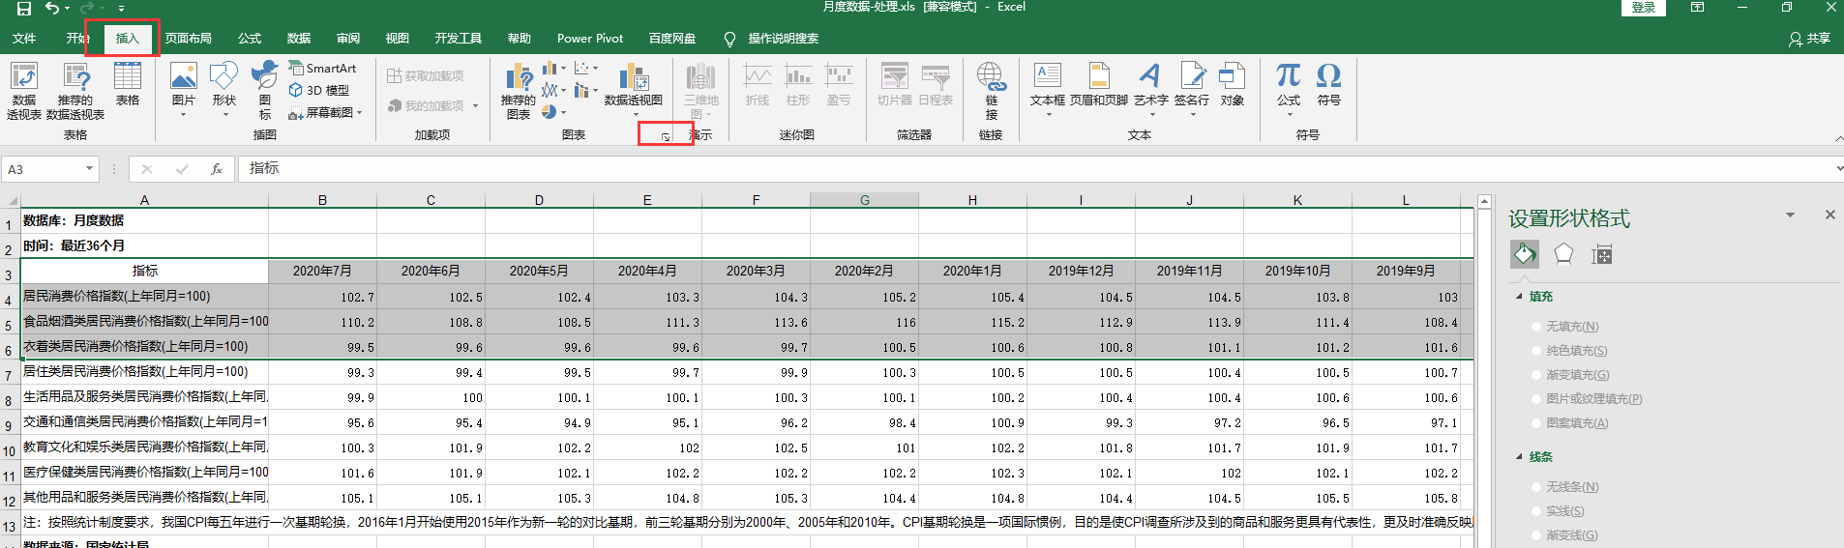
Task: Insert a SmartArt graphic
Action: point(323,68)
